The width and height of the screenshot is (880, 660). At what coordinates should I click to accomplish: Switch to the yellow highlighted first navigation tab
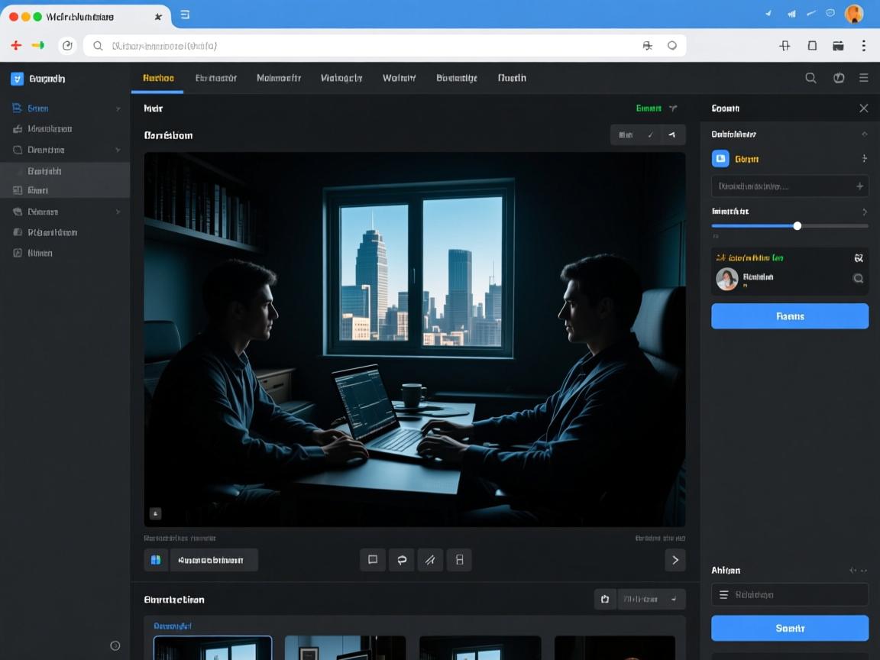pyautogui.click(x=158, y=78)
